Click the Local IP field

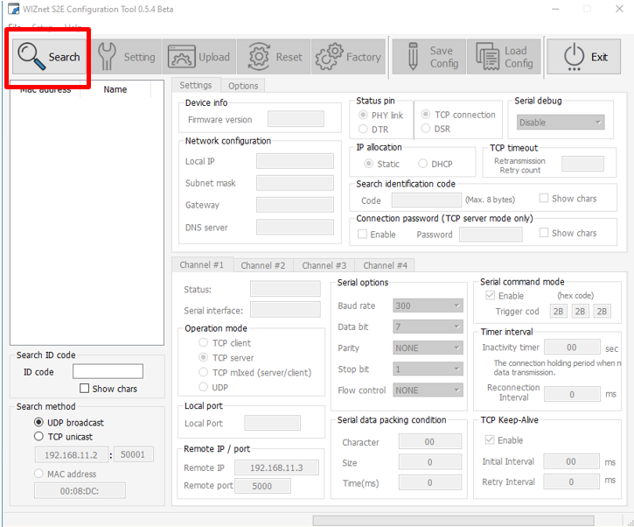point(296,161)
